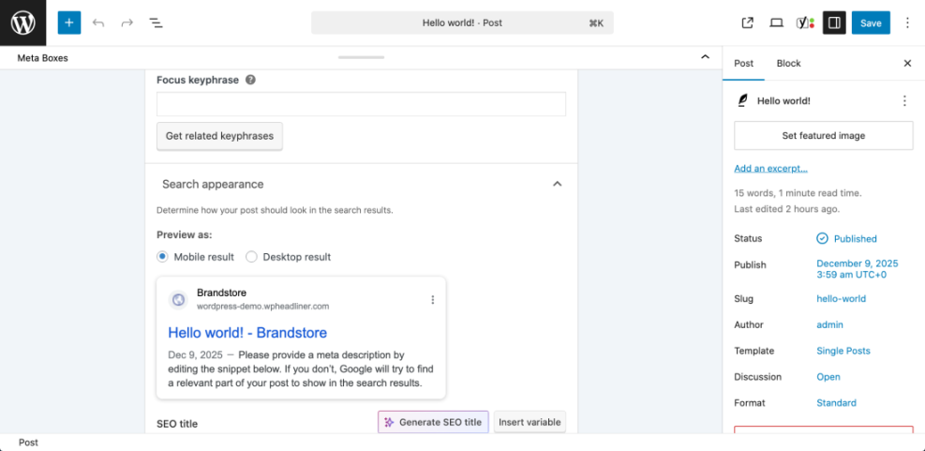Click the Save button
Image resolution: width=925 pixels, height=451 pixels.
coord(871,23)
